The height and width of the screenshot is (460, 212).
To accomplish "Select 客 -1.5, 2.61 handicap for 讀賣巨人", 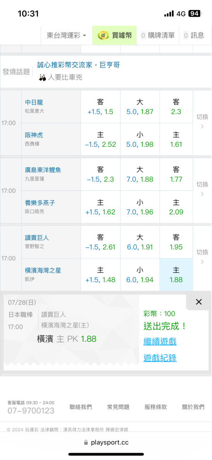I will pos(100,242).
